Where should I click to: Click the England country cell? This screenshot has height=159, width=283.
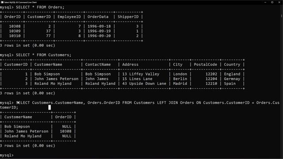click(232, 74)
